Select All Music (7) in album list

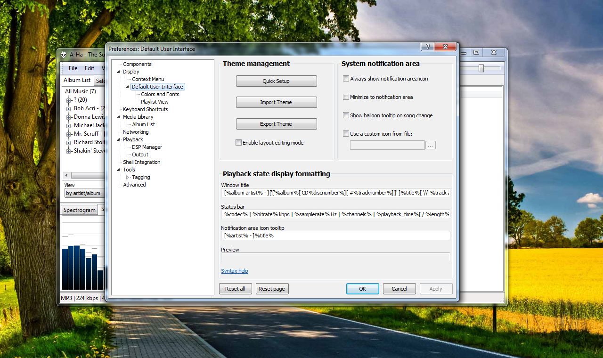coord(80,91)
